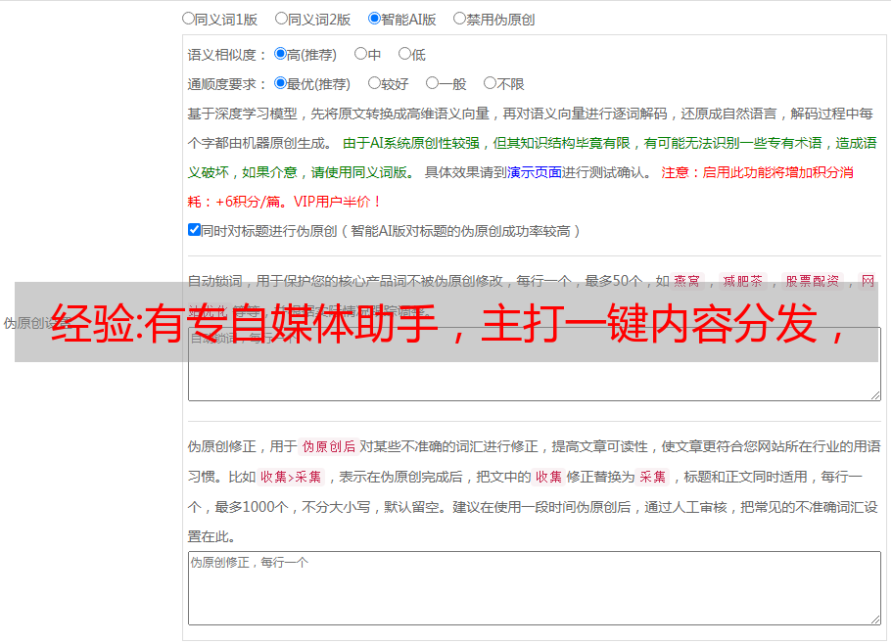Screen dimensions: 892x644
Task: Click red text 耗：+6积分/篇。VIP用户半价
Action: click(x=283, y=202)
